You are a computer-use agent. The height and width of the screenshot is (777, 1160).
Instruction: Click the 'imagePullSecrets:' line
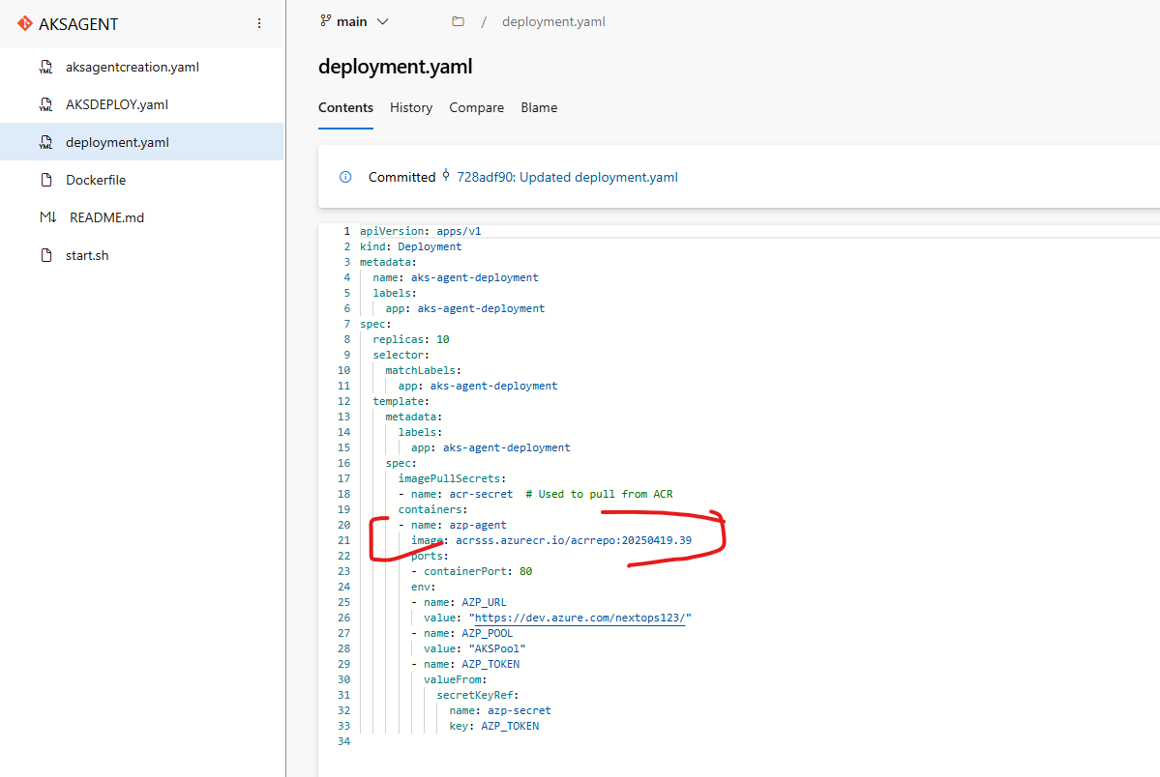coord(452,479)
